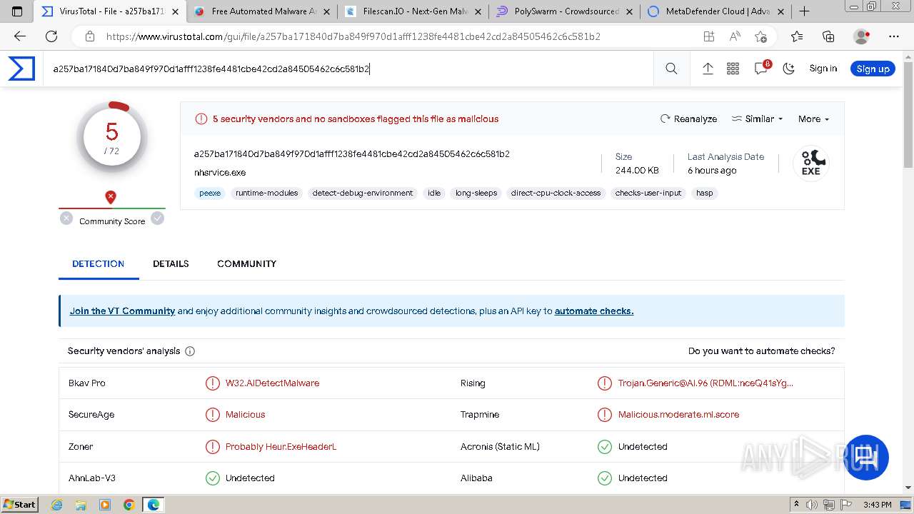Click the browser back arrow
This screenshot has height=514, width=914.
point(20,36)
